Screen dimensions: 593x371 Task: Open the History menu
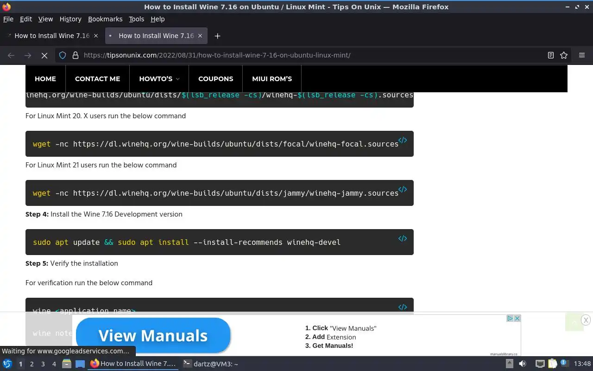click(x=70, y=19)
